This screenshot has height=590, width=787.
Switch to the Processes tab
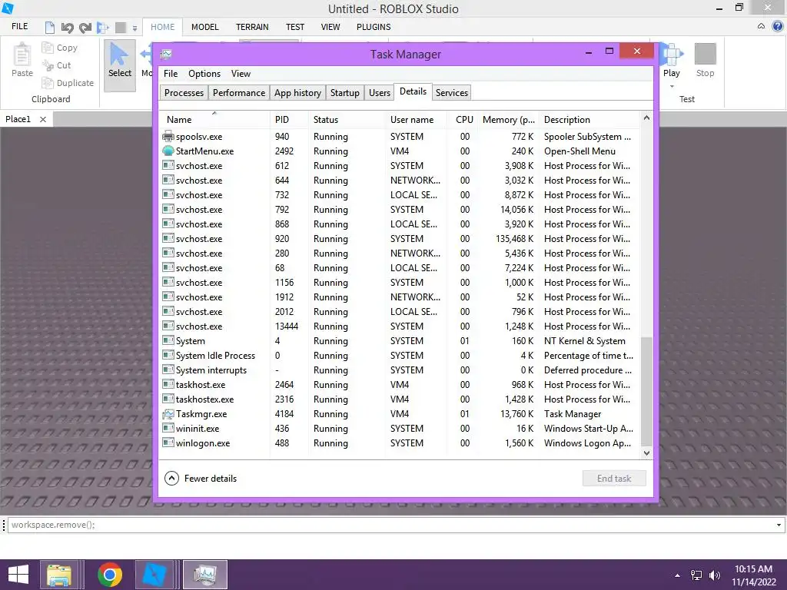point(184,93)
